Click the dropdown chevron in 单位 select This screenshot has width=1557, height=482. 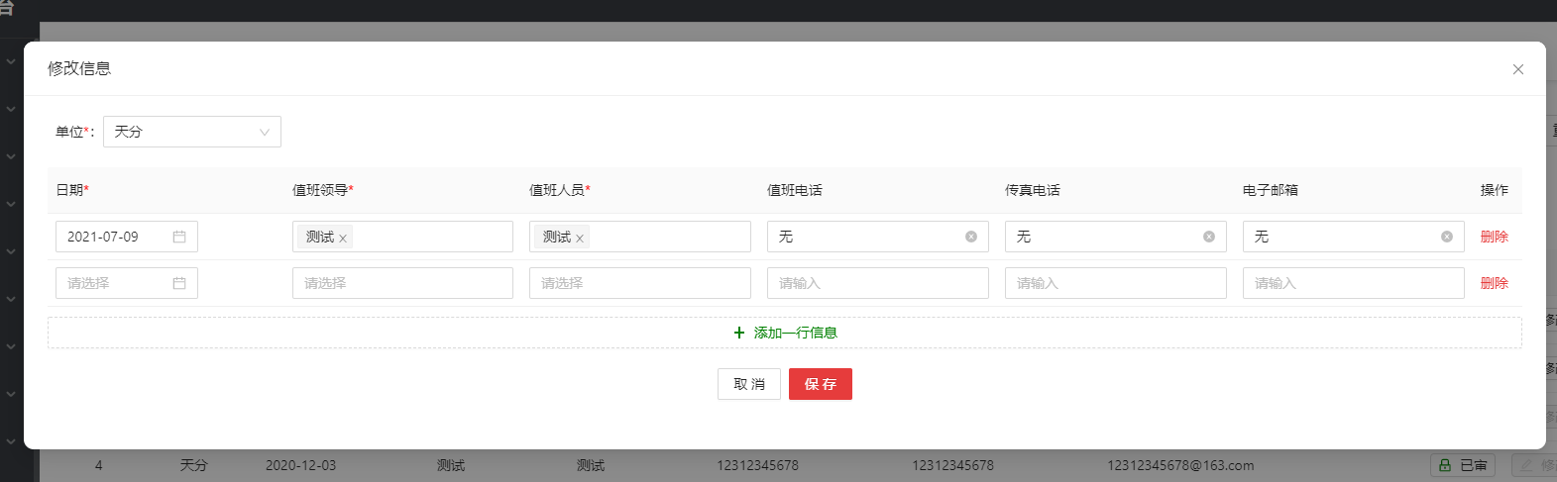point(265,133)
